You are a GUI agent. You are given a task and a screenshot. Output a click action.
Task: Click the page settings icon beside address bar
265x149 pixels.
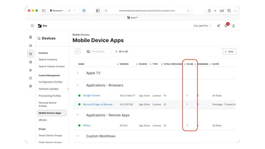tap(106, 11)
